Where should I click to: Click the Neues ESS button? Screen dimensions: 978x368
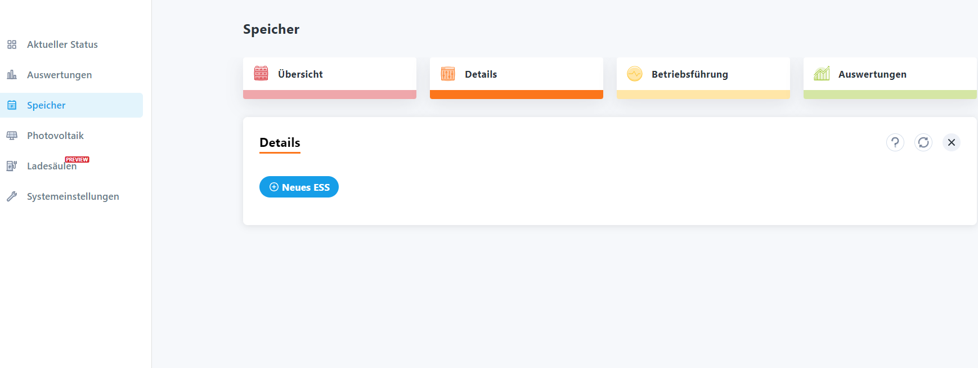pyautogui.click(x=299, y=187)
